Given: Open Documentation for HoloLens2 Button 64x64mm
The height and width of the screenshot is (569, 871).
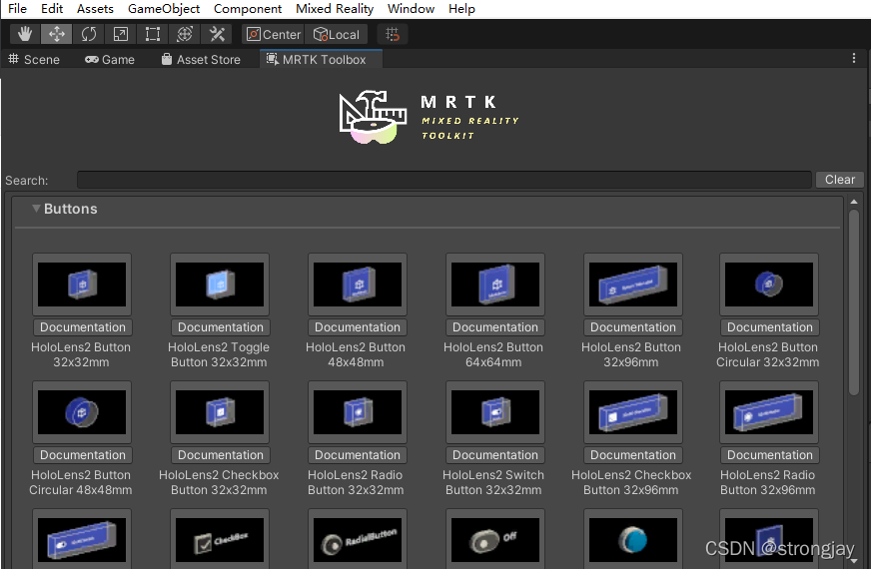Looking at the screenshot, I should (495, 327).
